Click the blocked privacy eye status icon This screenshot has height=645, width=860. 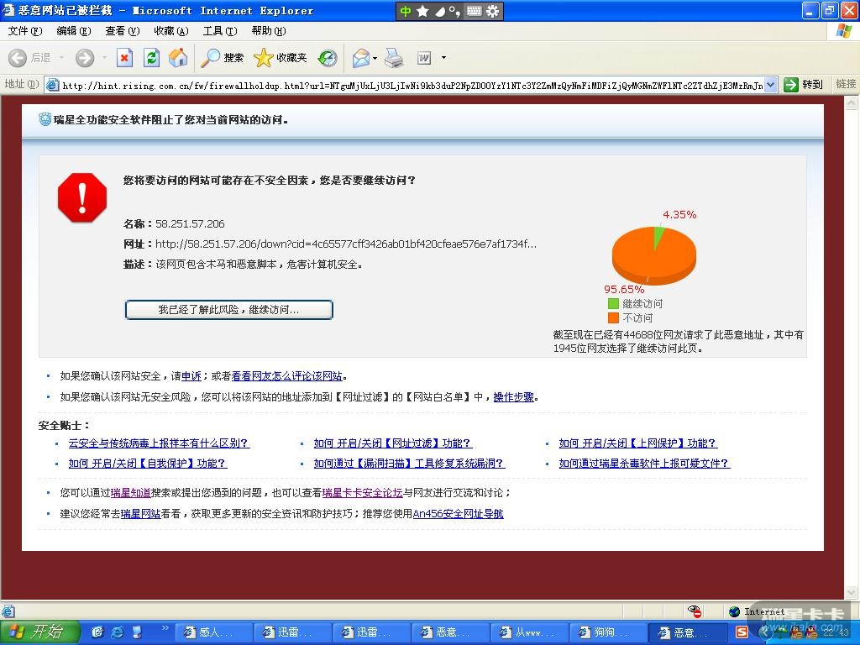pyautogui.click(x=695, y=611)
